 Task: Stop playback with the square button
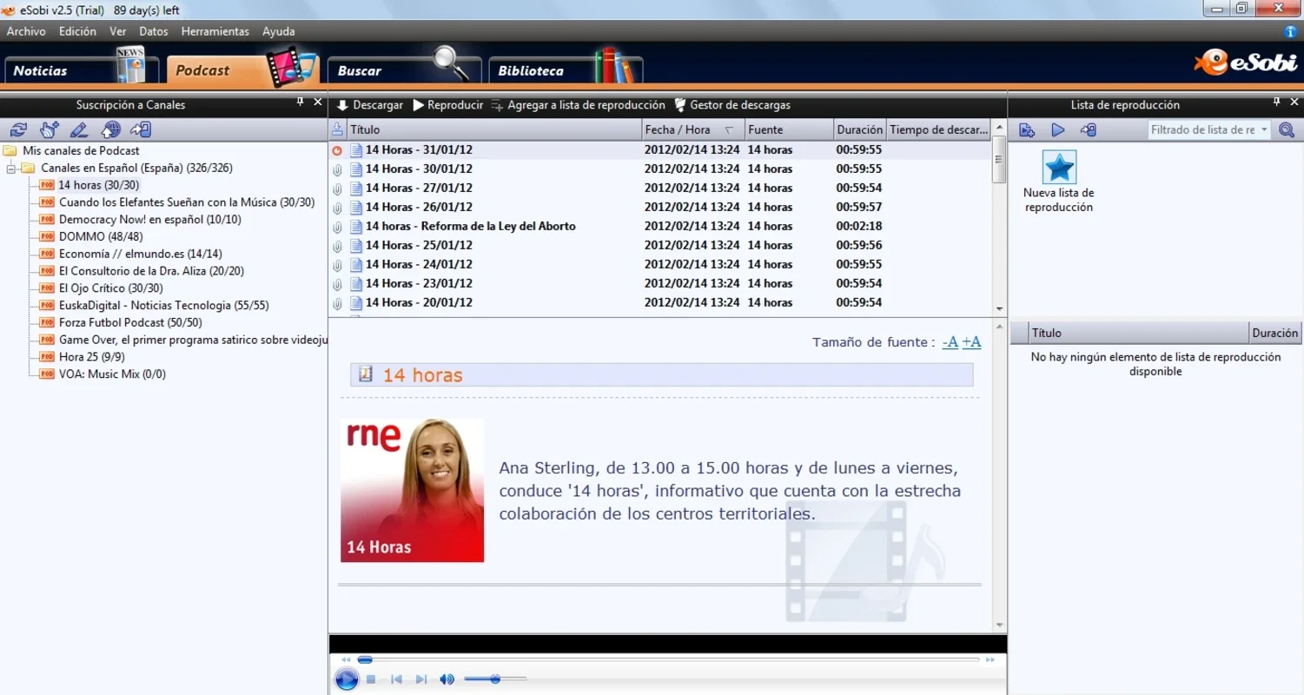click(x=371, y=679)
